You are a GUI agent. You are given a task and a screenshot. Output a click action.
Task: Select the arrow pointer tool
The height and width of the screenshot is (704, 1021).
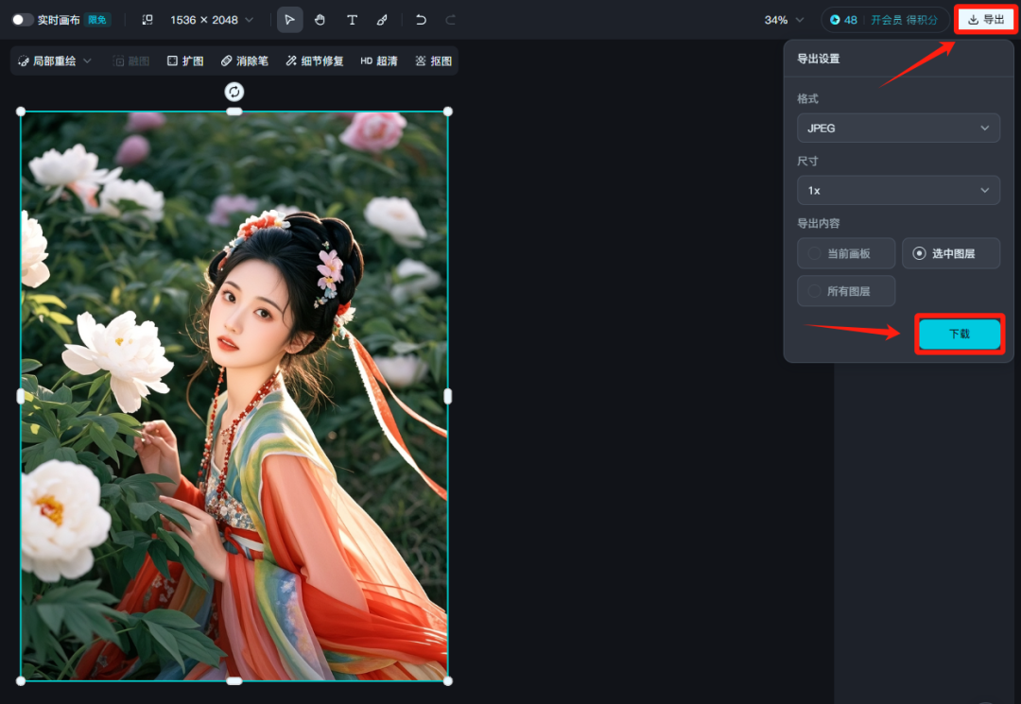point(290,20)
